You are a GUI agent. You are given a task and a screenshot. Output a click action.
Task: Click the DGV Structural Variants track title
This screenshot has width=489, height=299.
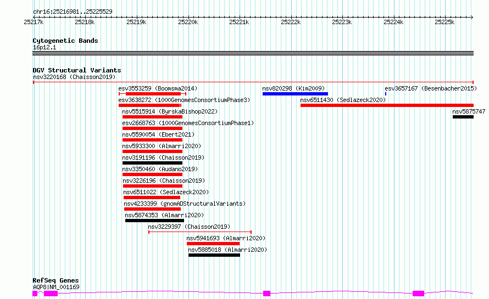pos(77,70)
